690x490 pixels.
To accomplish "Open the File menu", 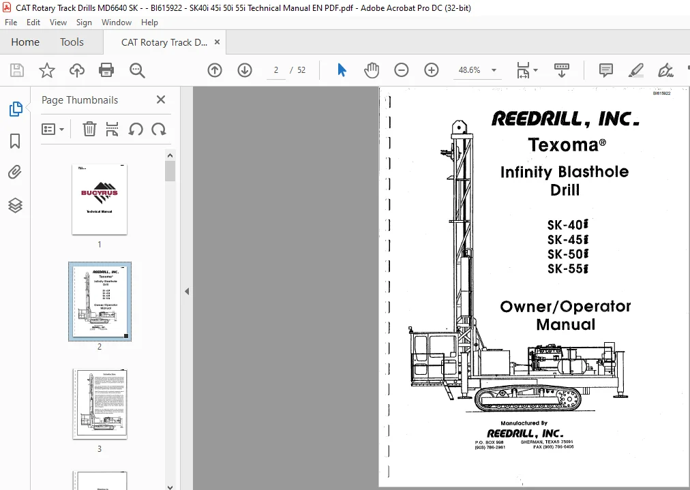I will pos(11,22).
